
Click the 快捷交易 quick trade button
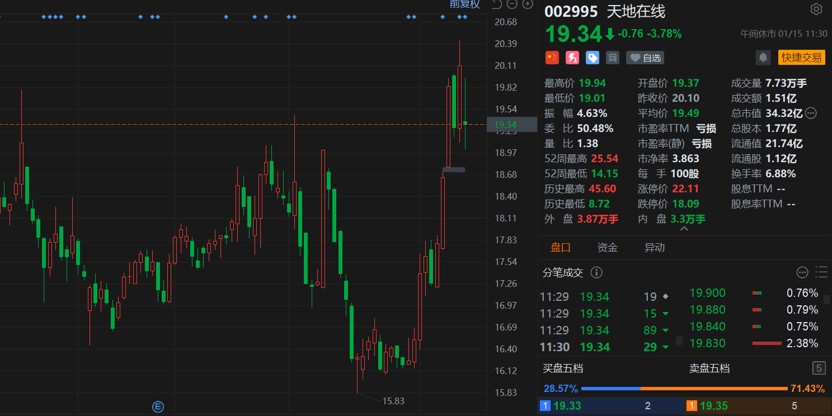coord(801,58)
